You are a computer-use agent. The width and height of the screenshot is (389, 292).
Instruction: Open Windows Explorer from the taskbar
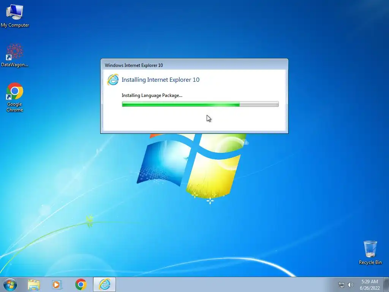(x=34, y=285)
